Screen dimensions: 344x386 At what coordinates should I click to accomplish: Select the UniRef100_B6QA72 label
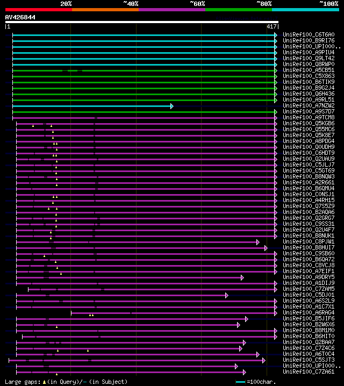[x=309, y=259]
